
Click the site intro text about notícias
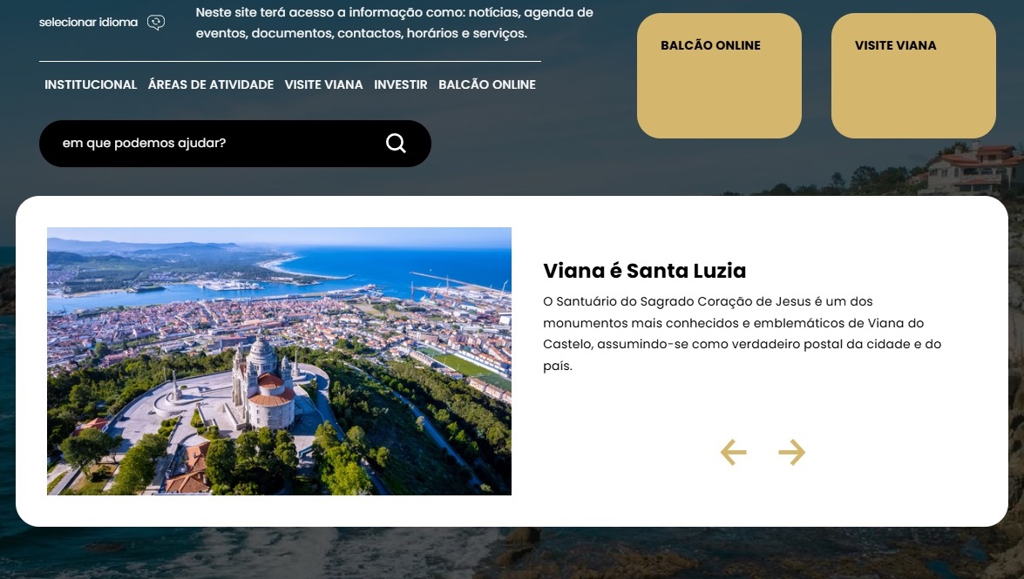(x=395, y=22)
